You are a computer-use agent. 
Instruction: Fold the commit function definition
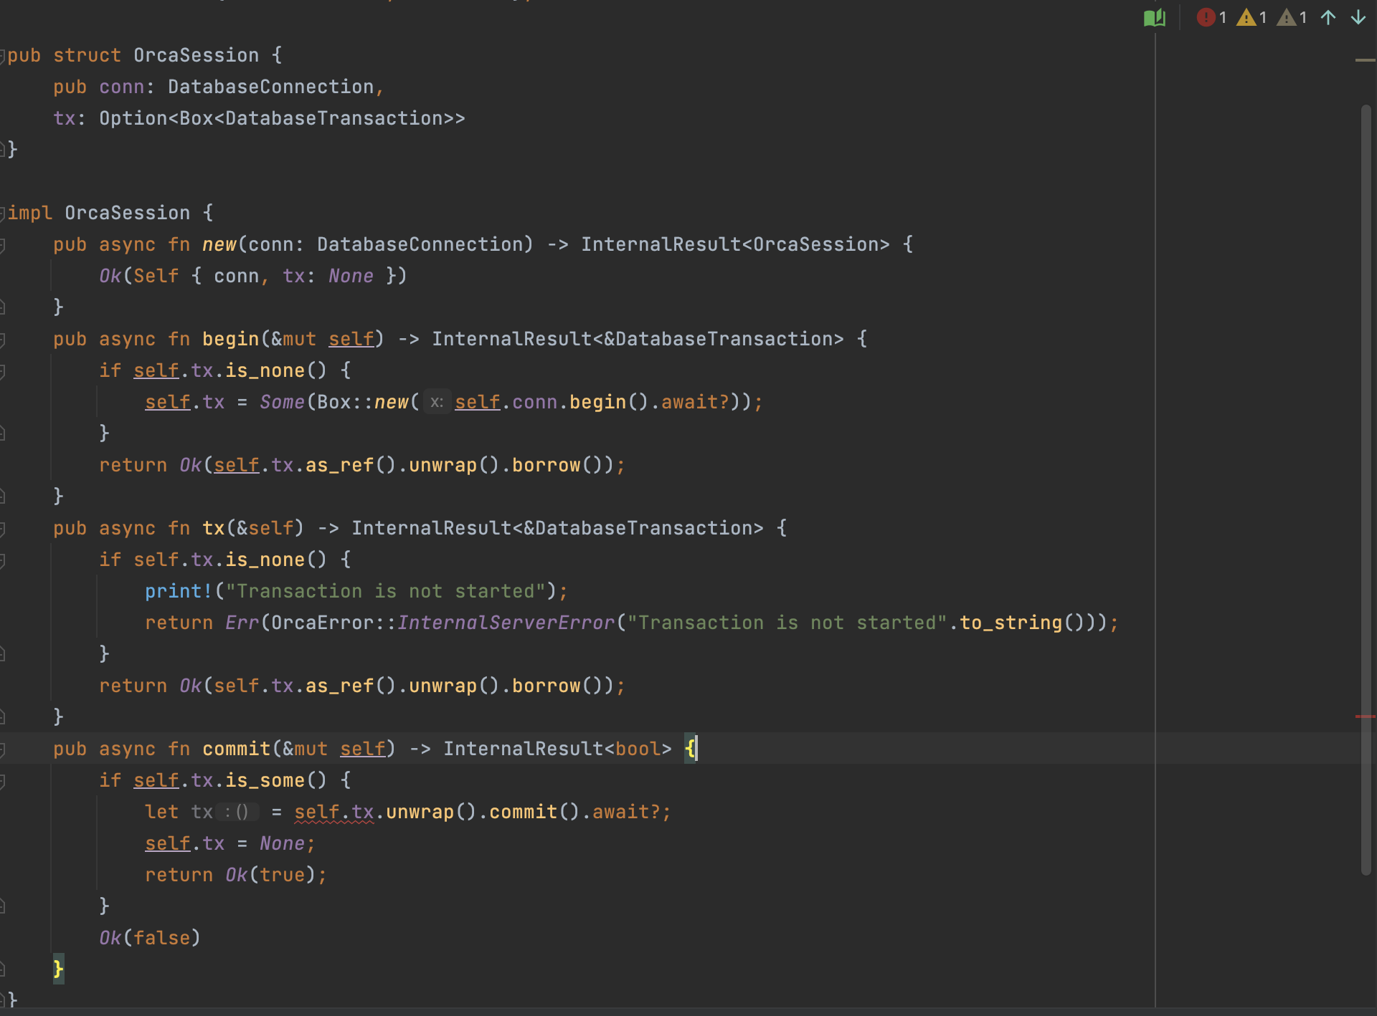click(3, 749)
